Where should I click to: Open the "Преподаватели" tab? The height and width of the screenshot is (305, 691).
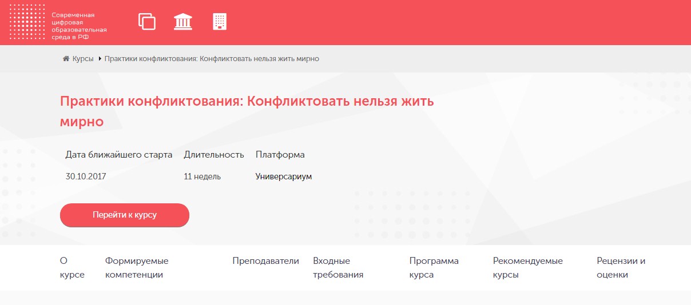pos(265,261)
